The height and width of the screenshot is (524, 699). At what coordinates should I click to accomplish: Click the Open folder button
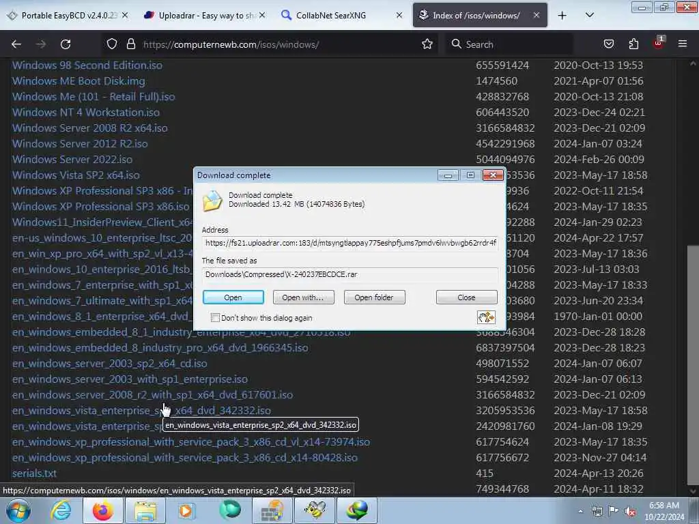(374, 297)
